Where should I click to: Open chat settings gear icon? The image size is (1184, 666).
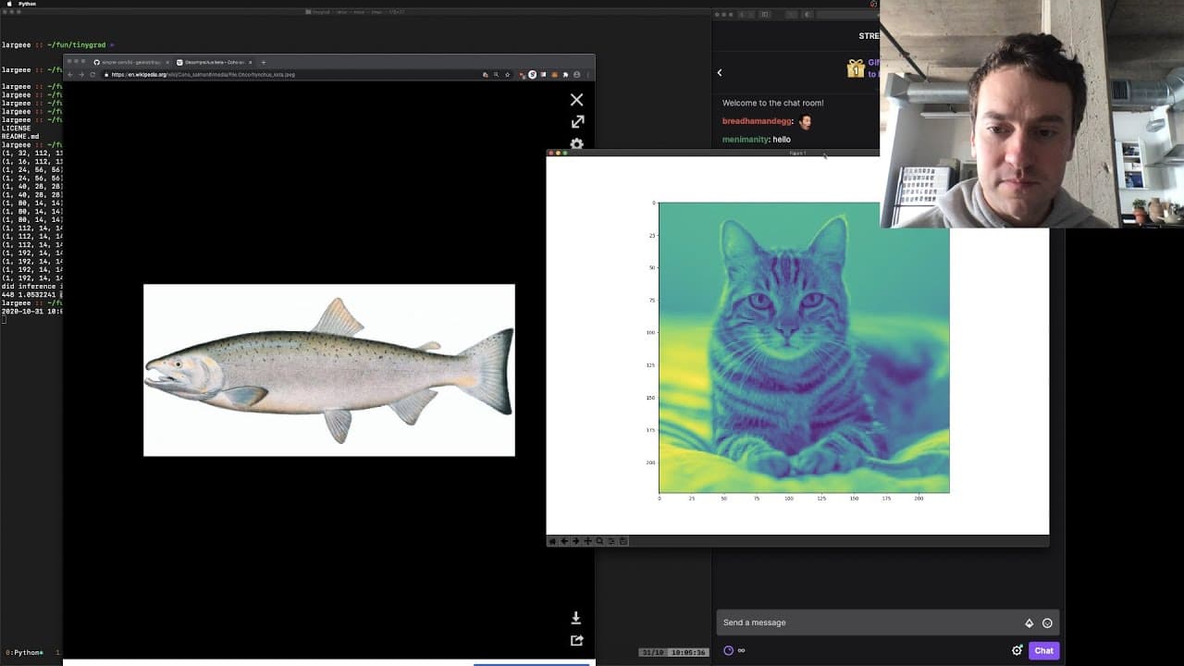coord(1017,650)
